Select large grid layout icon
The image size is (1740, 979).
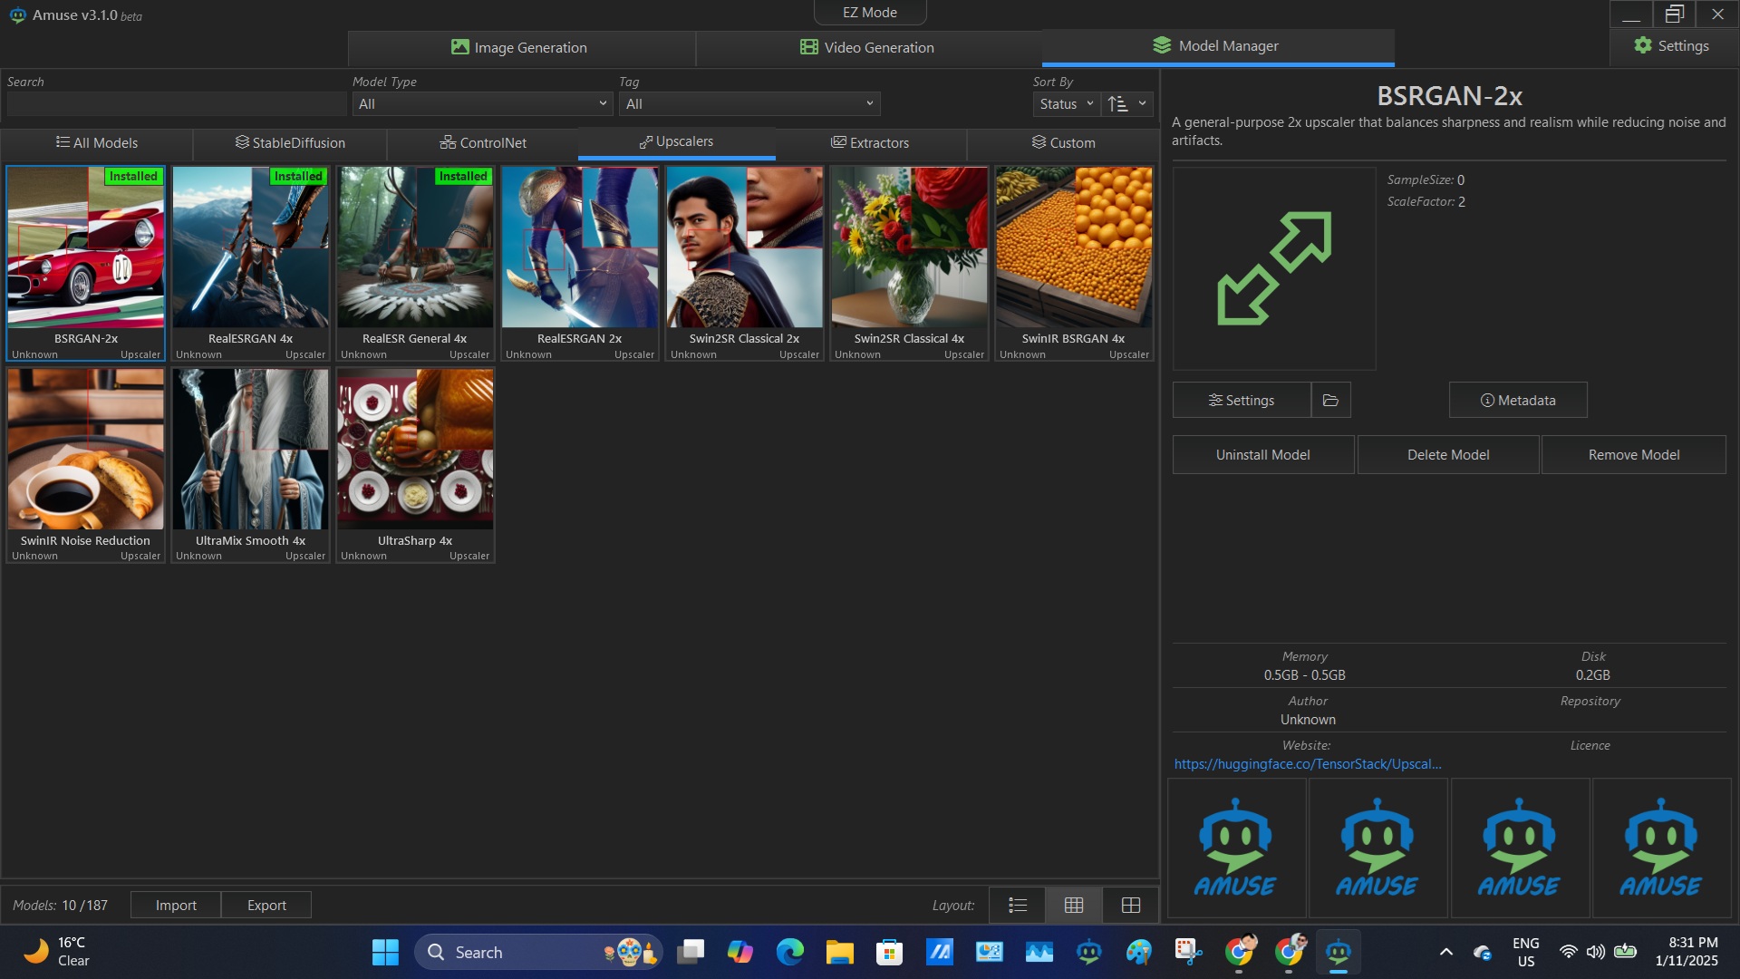tap(1131, 905)
